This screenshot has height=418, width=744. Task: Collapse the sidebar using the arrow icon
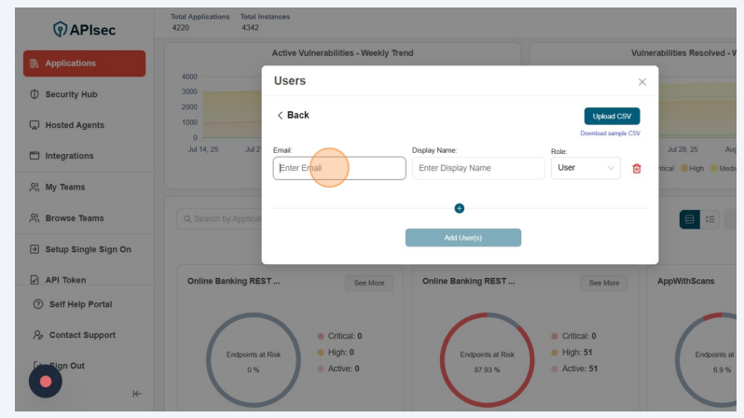click(137, 394)
